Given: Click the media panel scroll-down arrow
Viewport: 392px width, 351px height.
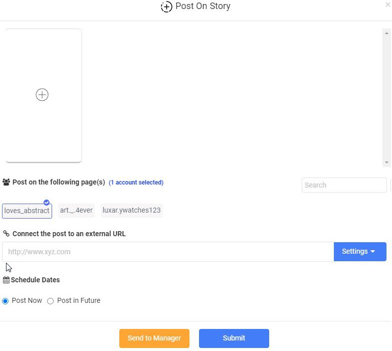Looking at the screenshot, I should point(386,162).
